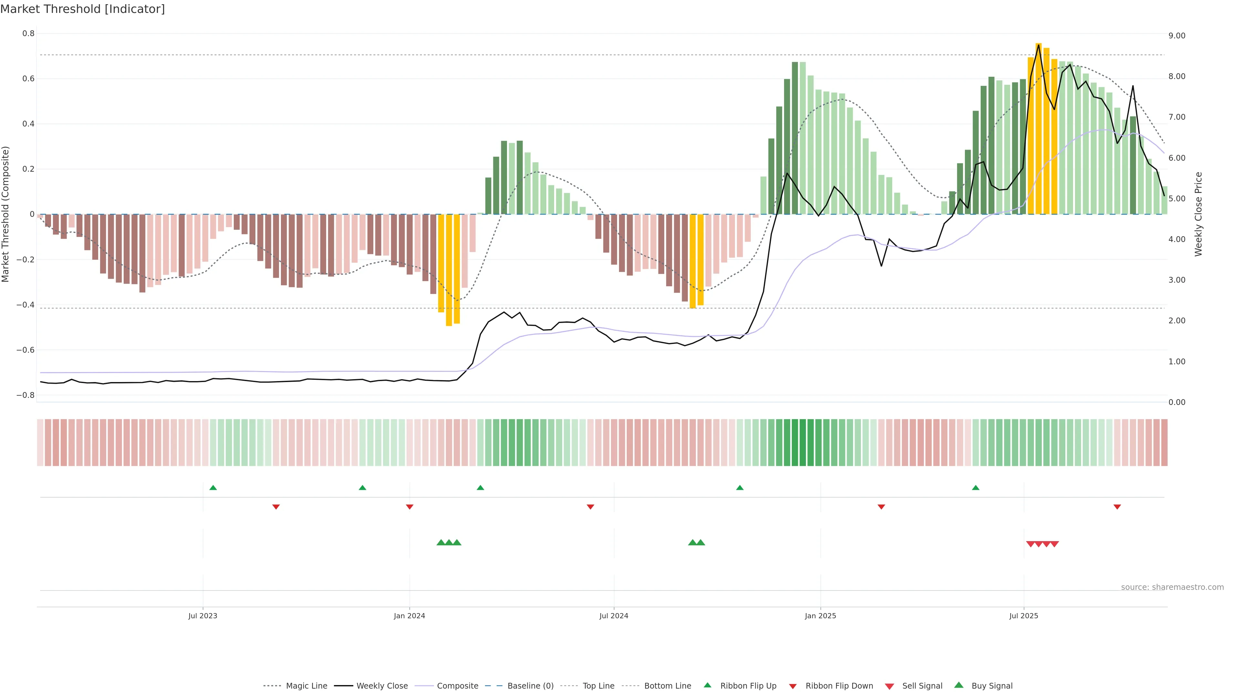Click the Jan 2025 x-axis label
Viewport: 1240px width, 697px height.
[820, 616]
